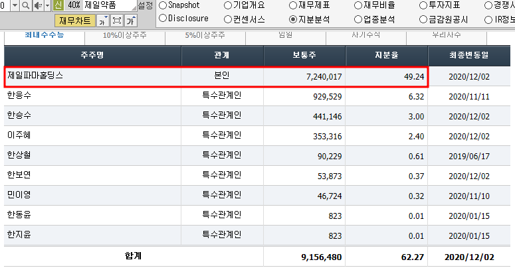Click share count 90,229
Image resolution: width=515 pixels, height=270 pixels.
(x=330, y=157)
